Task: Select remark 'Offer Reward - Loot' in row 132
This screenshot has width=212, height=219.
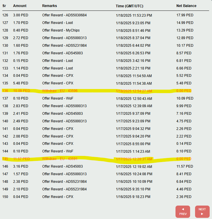Action: (x=58, y=61)
